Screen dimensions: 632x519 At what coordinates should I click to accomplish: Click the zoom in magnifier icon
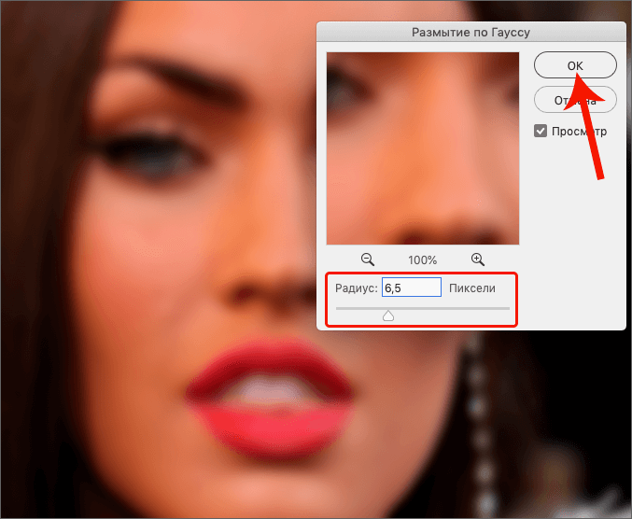tap(478, 259)
